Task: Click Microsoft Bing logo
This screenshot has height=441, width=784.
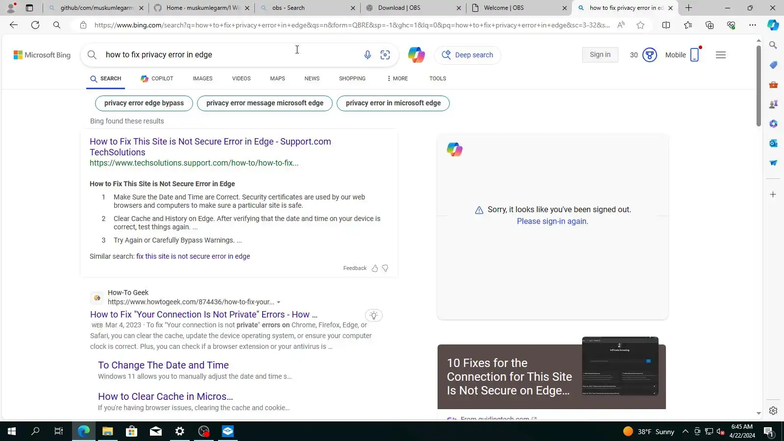Action: click(x=42, y=55)
